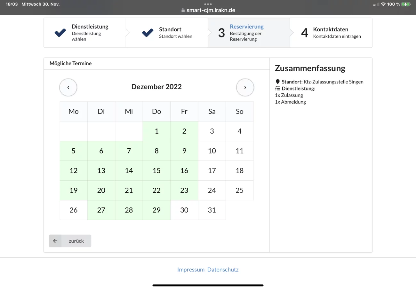Select available day 14
The height and width of the screenshot is (289, 416).
(x=129, y=171)
